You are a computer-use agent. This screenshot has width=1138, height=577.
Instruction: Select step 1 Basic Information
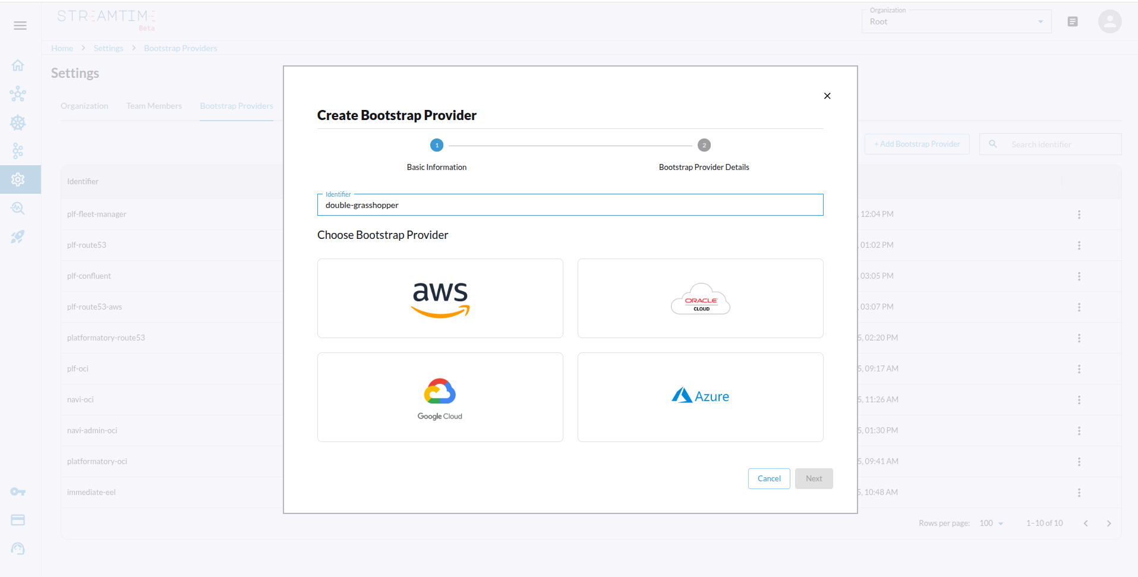click(437, 145)
